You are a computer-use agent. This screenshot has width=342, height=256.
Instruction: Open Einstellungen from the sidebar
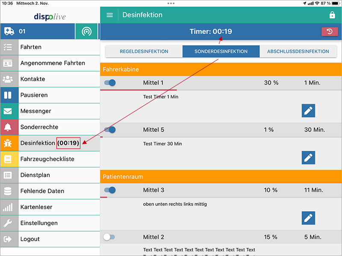(39, 223)
